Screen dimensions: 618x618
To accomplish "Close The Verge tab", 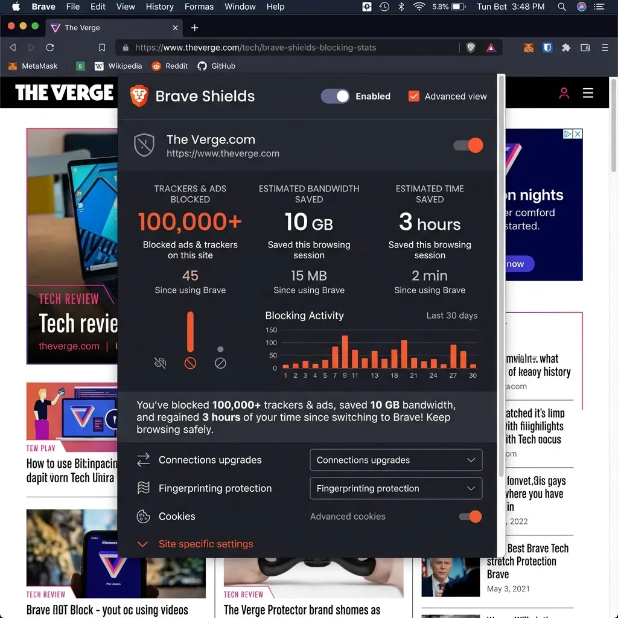I will [x=176, y=28].
